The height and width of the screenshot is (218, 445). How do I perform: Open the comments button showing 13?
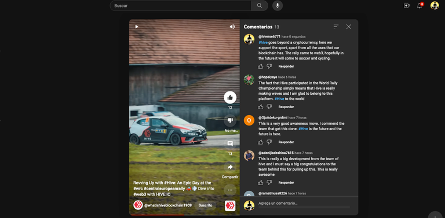(230, 144)
